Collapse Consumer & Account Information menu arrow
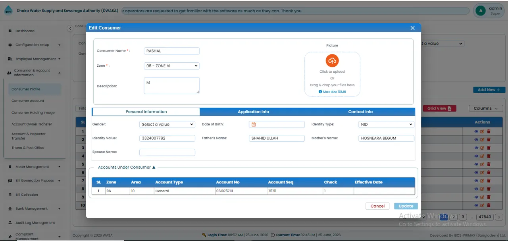Viewport: 508px width, 241px height. pyautogui.click(x=60, y=73)
